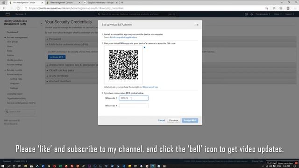Open Analyzers in sidebar
This screenshot has width=299, height=168.
[x=14, y=84]
